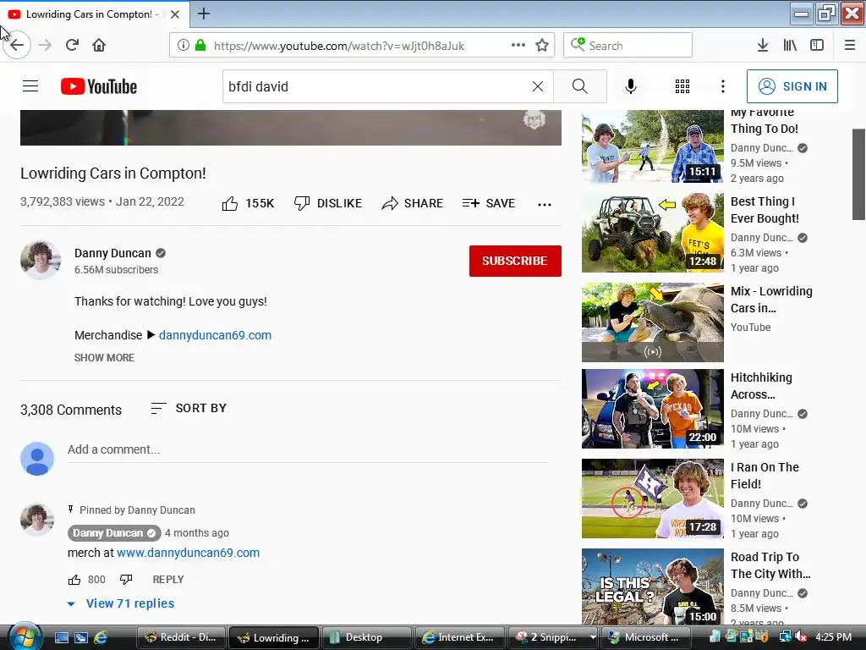
Task: Click the Firefox Search box
Action: coord(628,46)
